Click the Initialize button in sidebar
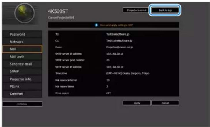 pos(22,104)
